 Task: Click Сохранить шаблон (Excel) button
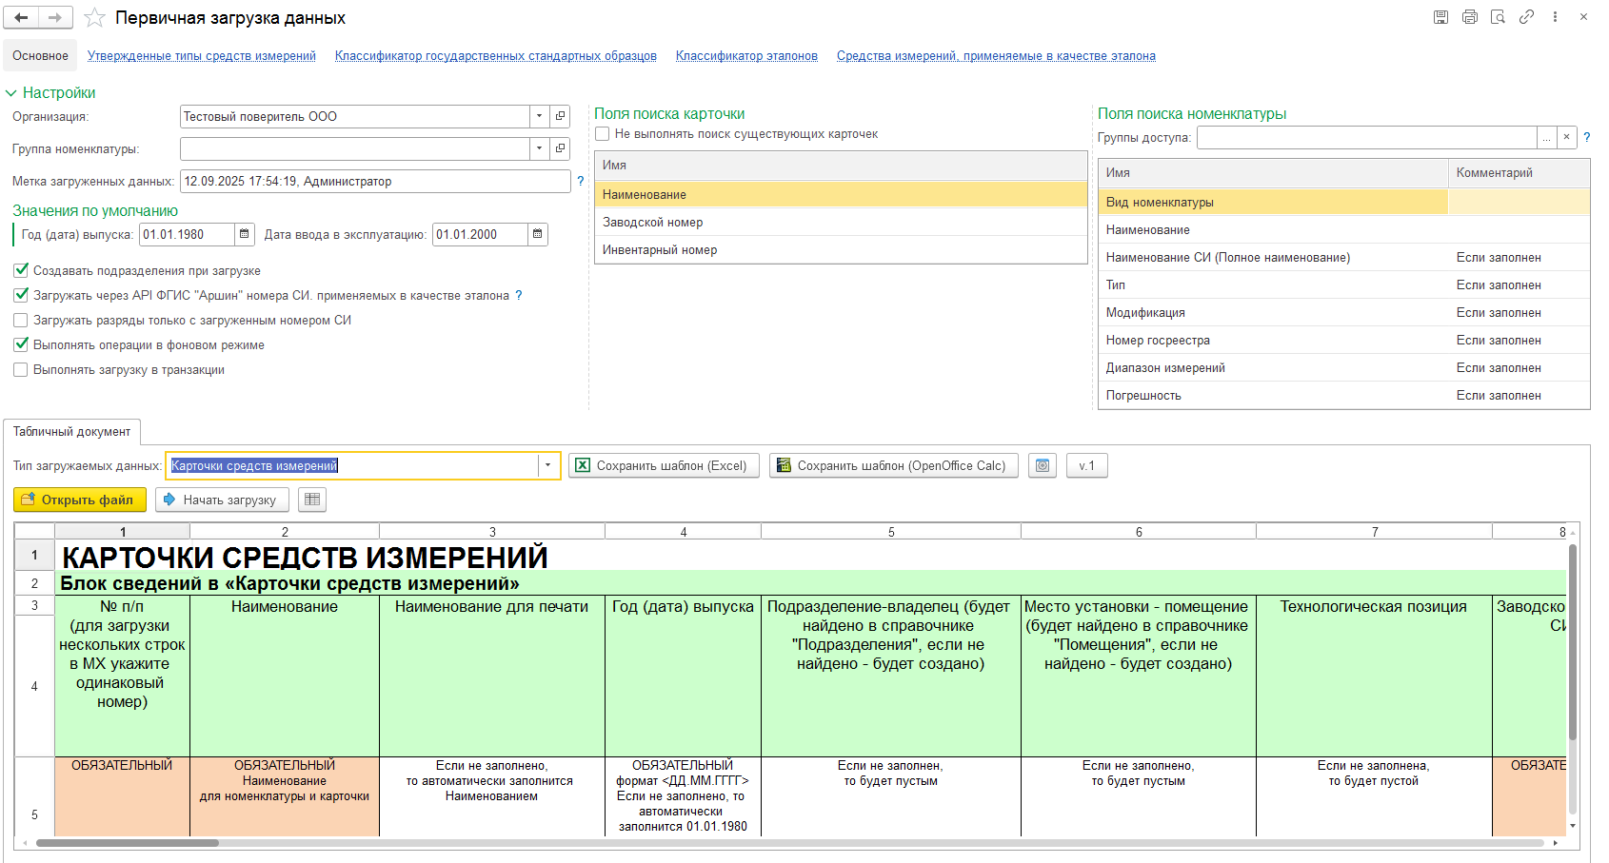(x=664, y=465)
